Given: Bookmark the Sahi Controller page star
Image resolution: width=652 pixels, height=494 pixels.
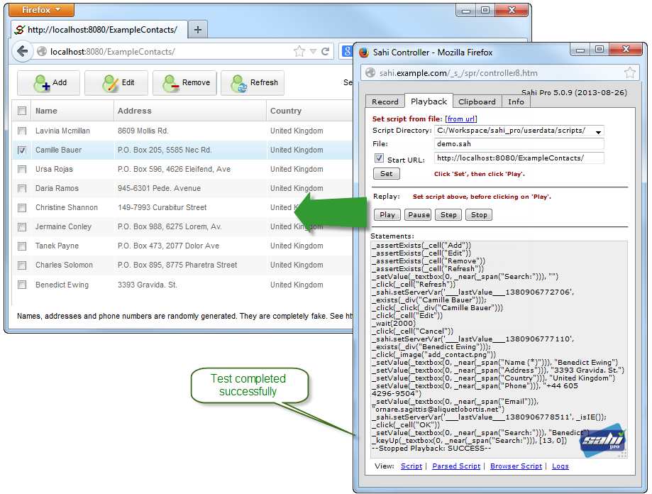Looking at the screenshot, I should point(630,73).
